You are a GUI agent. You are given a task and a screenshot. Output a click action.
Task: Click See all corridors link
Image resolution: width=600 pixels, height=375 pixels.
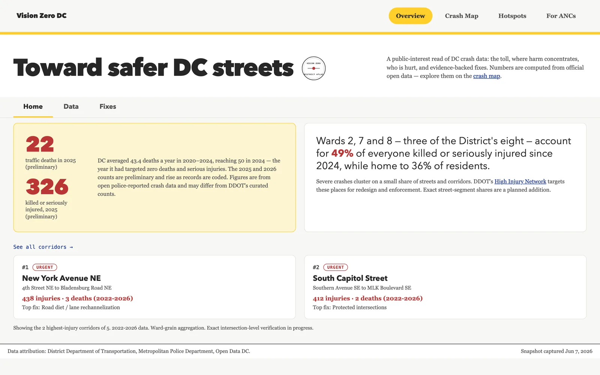(x=43, y=247)
